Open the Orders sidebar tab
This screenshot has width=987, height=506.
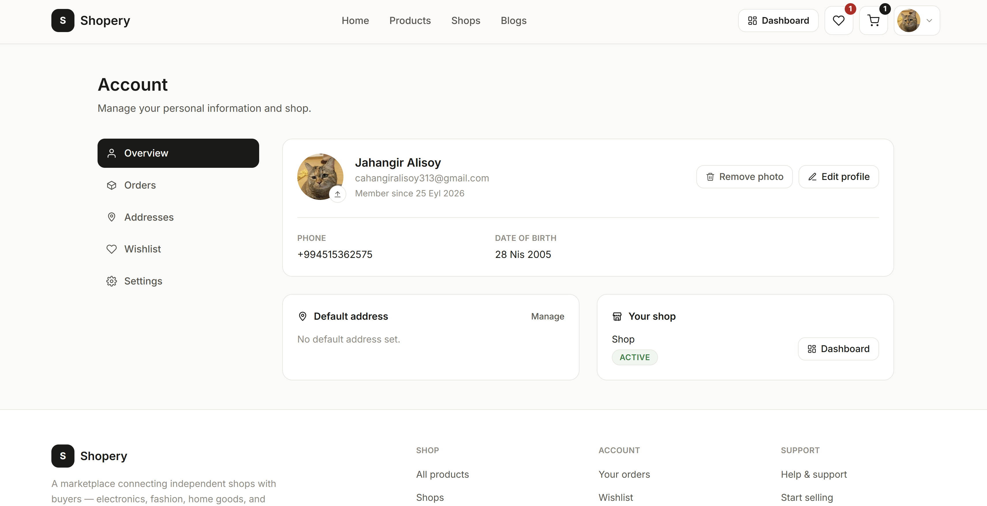(x=178, y=185)
